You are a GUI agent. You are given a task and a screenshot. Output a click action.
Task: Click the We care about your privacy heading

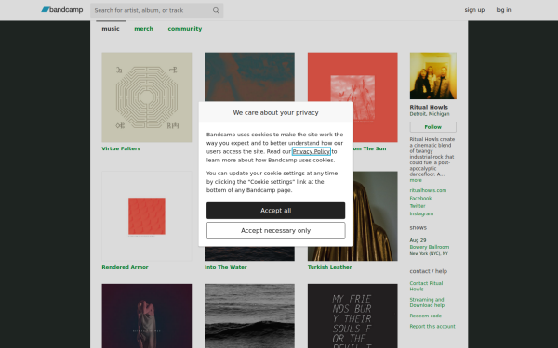pyautogui.click(x=276, y=112)
